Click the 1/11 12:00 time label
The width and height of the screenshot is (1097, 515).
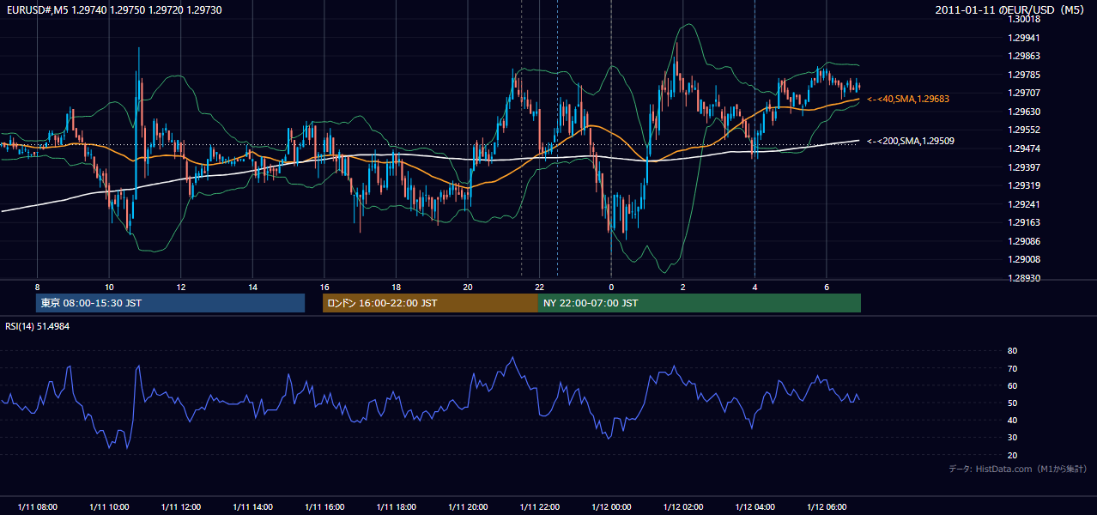180,507
